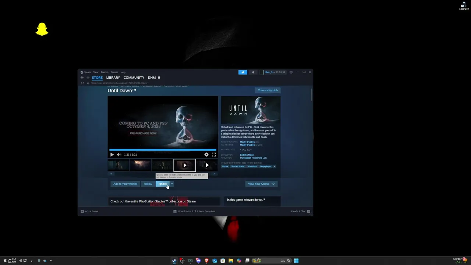The height and width of the screenshot is (265, 471).
Task: Click the padlock icon beside the URL
Action: (x=88, y=83)
